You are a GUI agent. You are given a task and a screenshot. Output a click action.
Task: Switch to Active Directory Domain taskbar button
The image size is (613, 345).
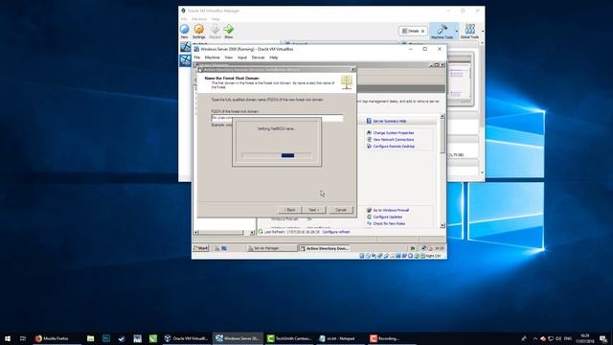click(x=324, y=248)
